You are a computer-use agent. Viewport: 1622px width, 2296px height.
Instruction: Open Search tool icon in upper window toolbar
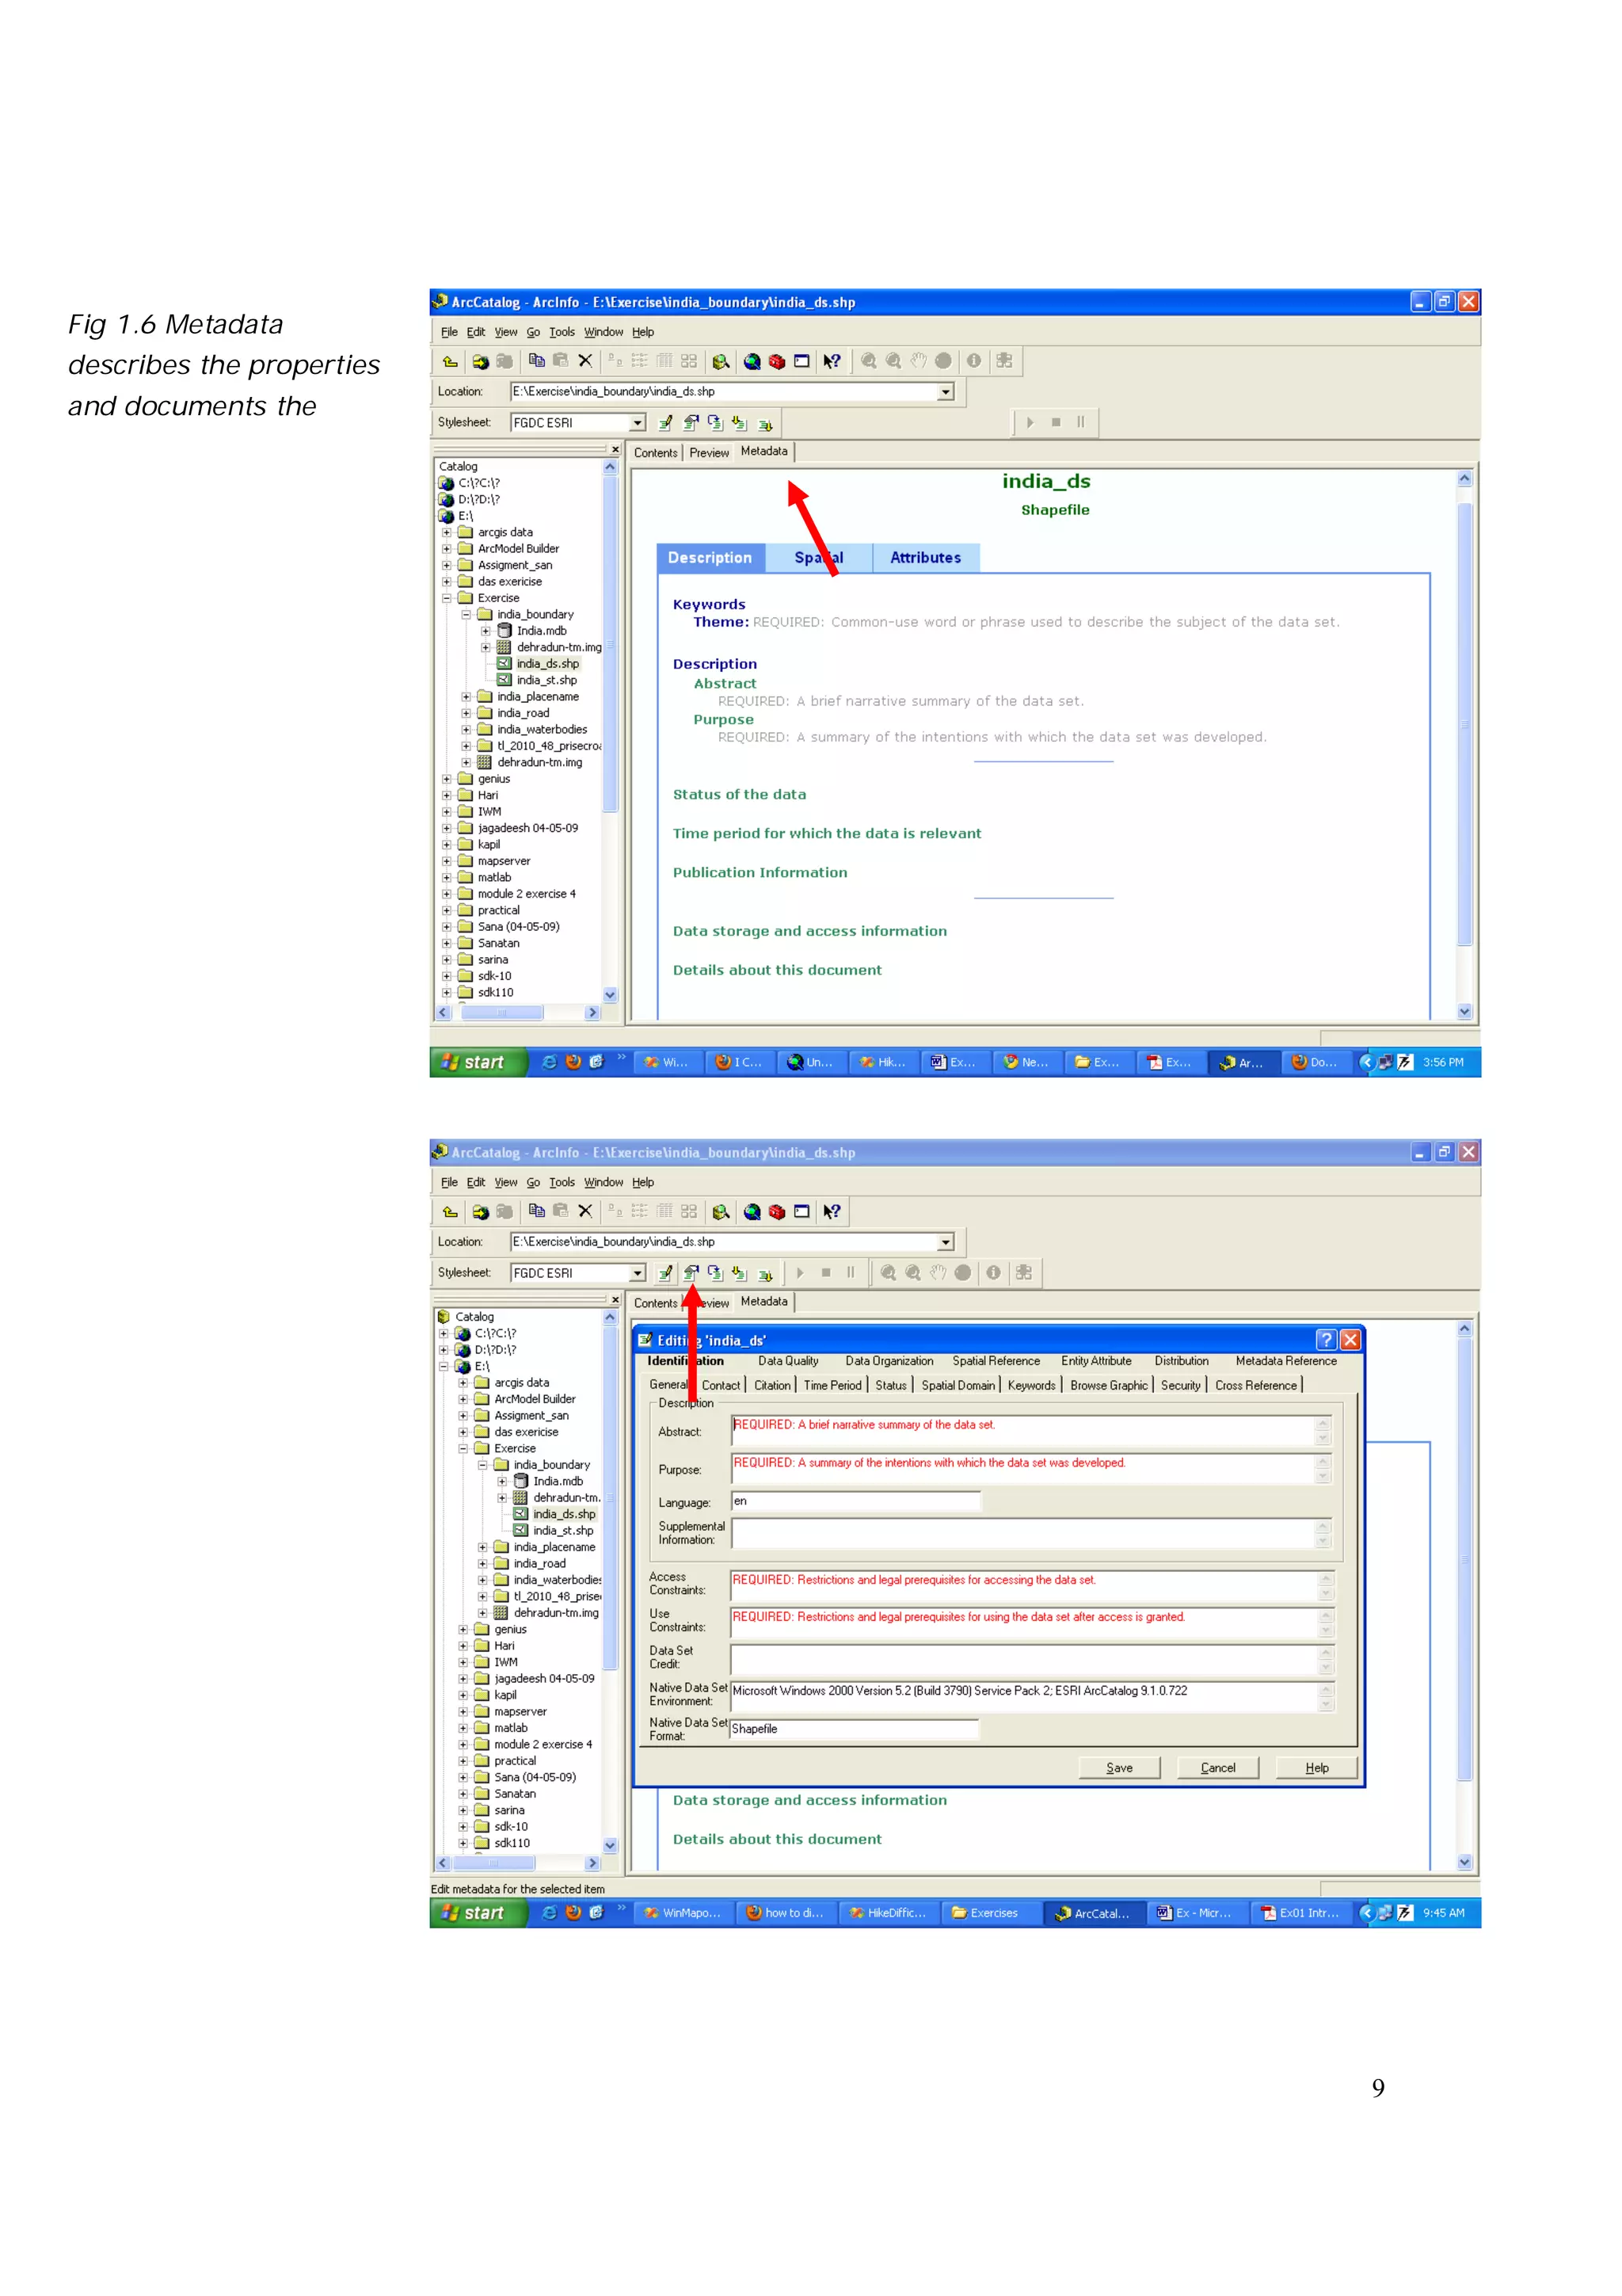721,361
